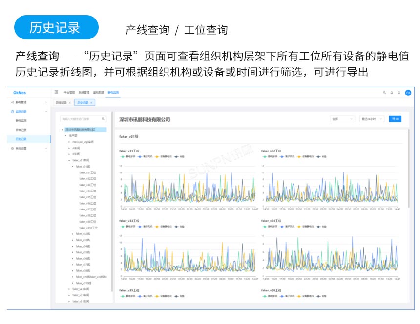Open the notification bell icon

[391, 93]
